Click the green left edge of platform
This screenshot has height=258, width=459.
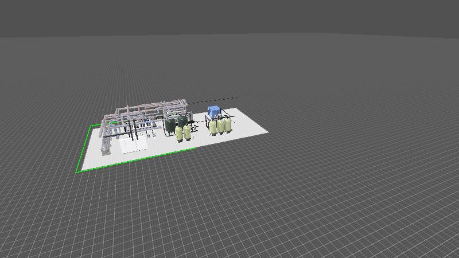[84, 148]
